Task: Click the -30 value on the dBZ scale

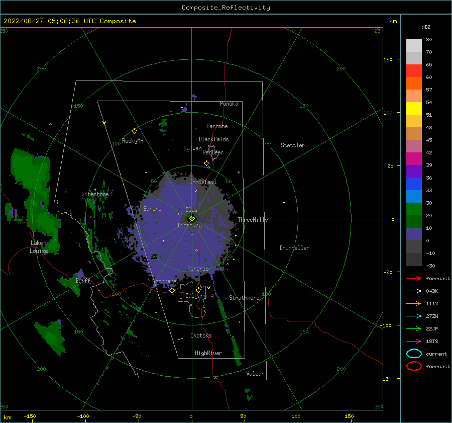Action: point(430,266)
